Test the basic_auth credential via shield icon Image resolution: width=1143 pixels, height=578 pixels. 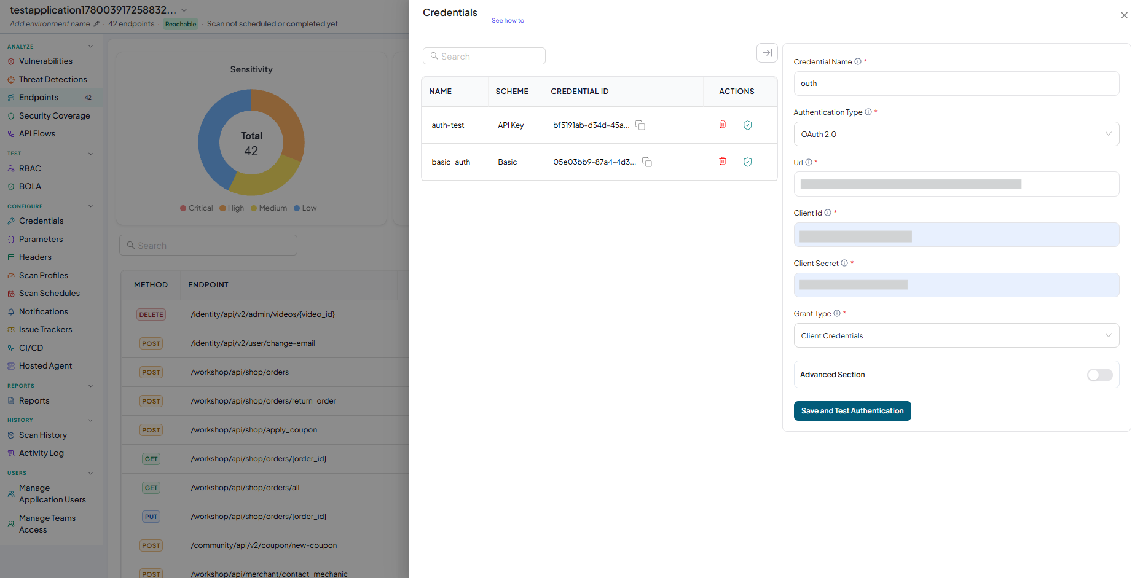coord(748,162)
